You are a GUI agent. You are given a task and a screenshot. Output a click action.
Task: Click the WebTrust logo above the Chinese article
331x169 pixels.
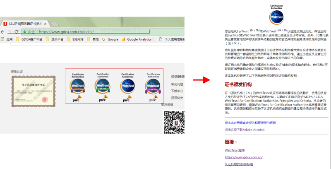tap(276, 14)
